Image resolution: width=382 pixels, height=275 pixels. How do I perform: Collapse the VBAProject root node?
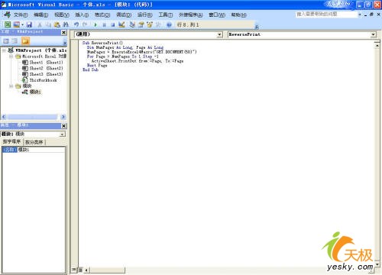pyautogui.click(x=4, y=50)
